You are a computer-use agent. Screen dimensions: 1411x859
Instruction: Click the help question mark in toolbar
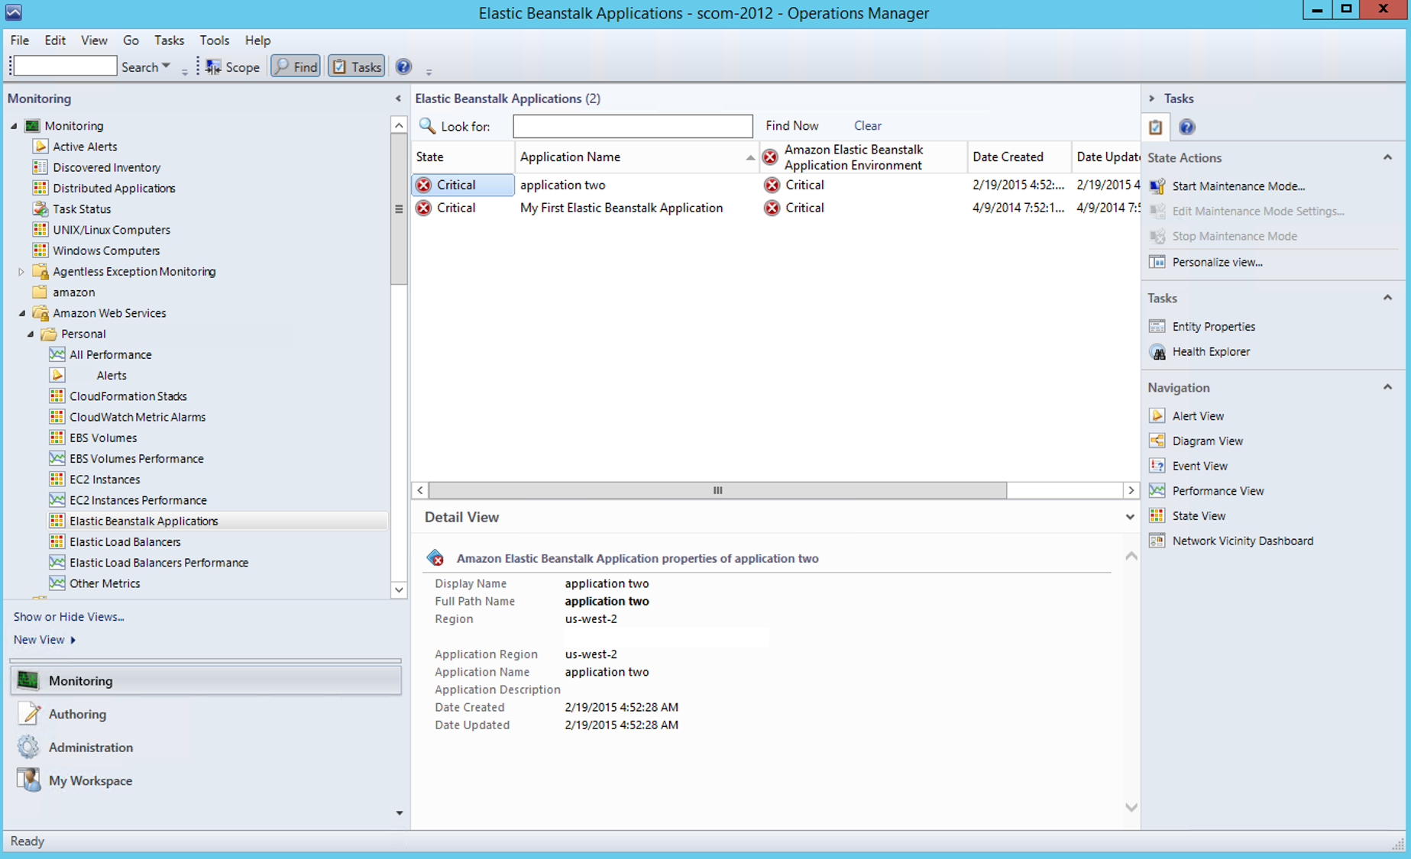[403, 67]
